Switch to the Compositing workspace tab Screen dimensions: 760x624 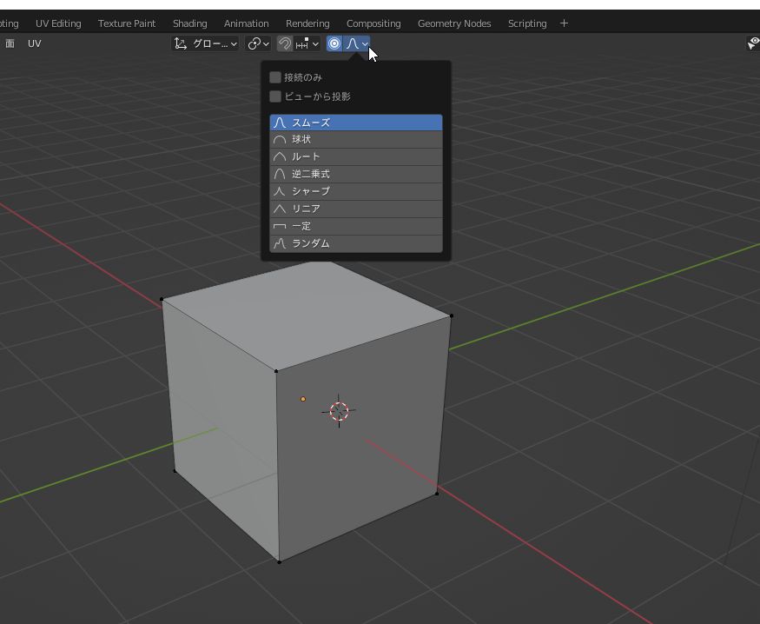pos(373,23)
